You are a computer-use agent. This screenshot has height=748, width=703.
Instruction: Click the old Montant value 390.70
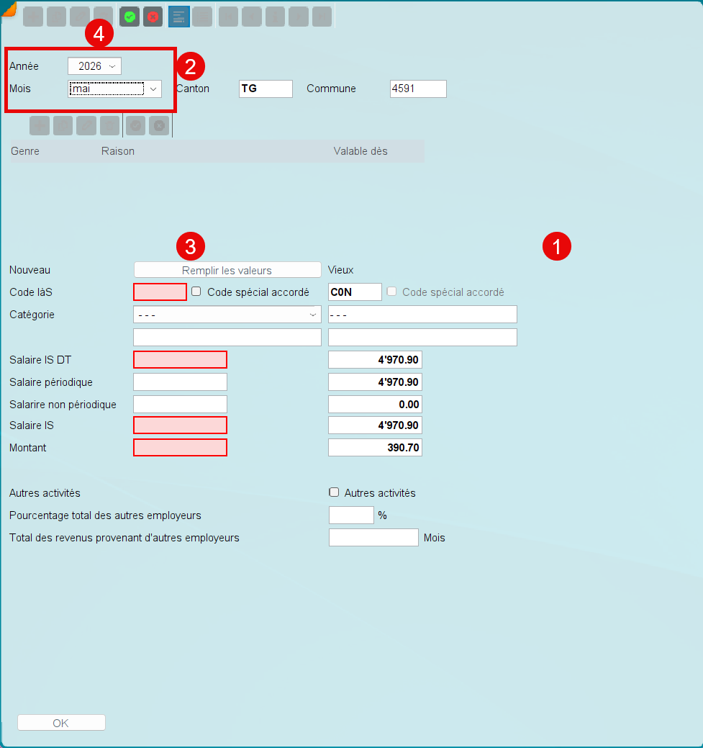pyautogui.click(x=375, y=448)
